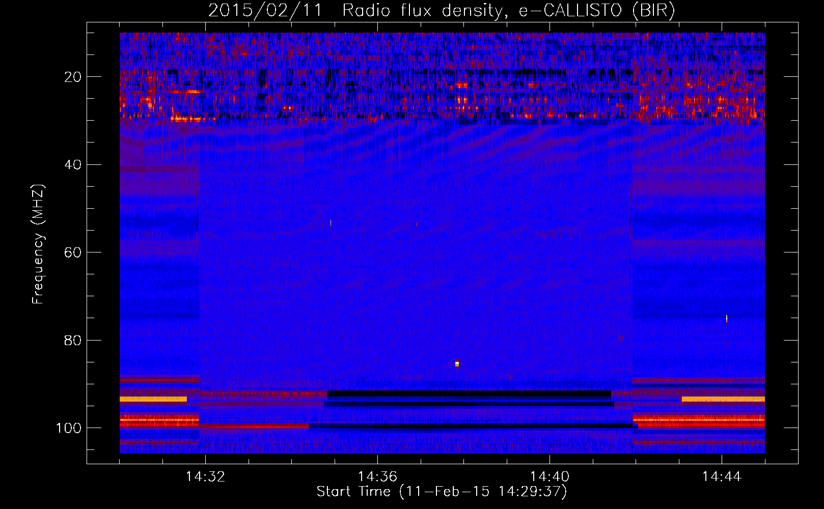Click the 'Frequency (MHZ)' axis label
The width and height of the screenshot is (824, 509).
pos(38,244)
